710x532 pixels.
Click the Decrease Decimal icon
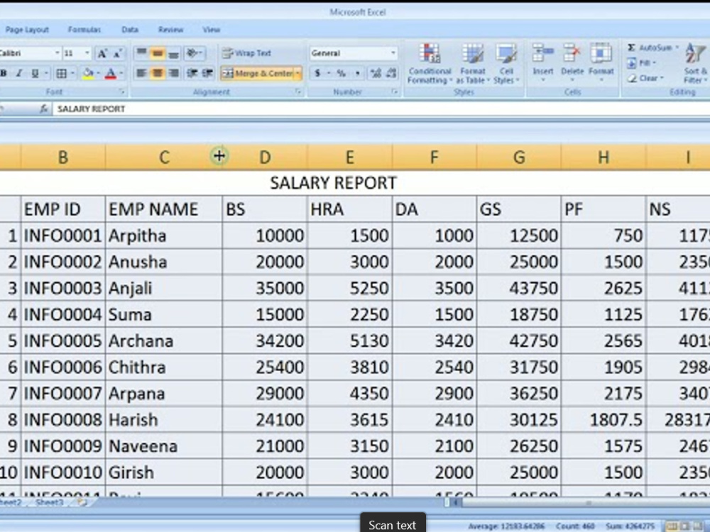(x=391, y=73)
